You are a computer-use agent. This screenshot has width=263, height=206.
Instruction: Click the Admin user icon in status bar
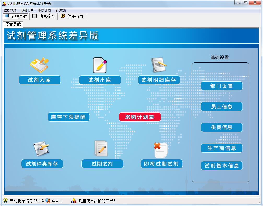48,201
